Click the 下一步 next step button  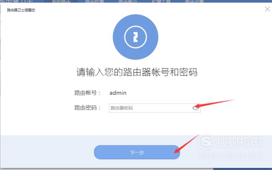click(x=137, y=152)
